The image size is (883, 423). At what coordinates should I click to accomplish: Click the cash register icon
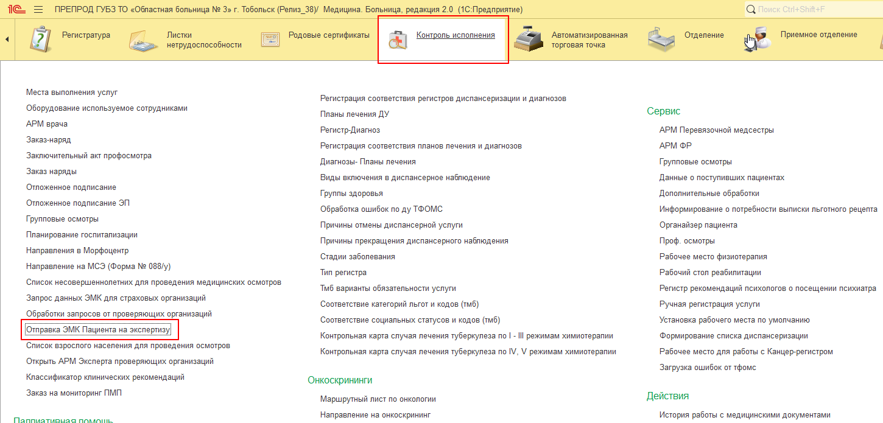point(528,40)
